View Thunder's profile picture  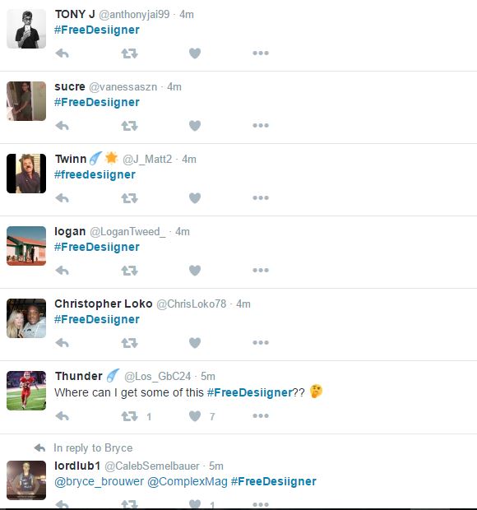(26, 391)
